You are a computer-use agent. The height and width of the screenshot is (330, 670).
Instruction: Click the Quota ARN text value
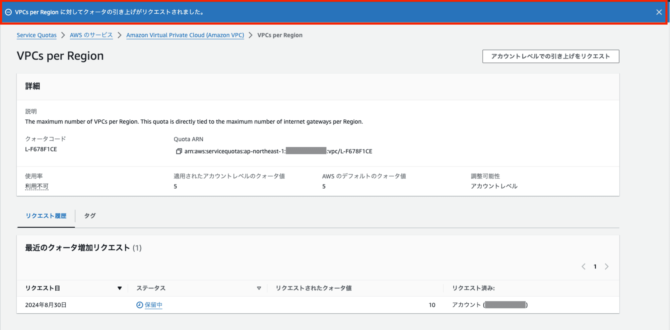278,151
